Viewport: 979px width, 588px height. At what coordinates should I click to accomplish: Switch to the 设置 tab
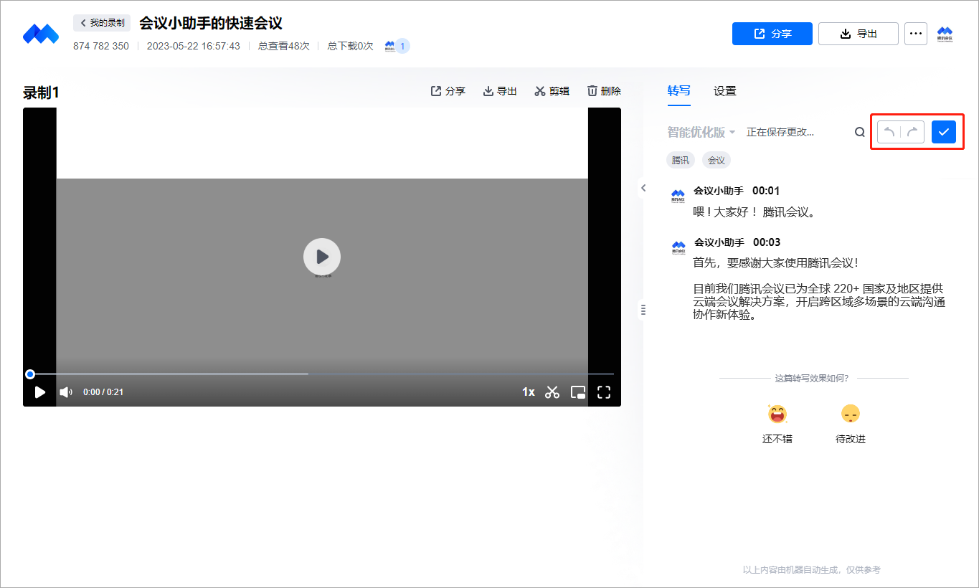[725, 91]
